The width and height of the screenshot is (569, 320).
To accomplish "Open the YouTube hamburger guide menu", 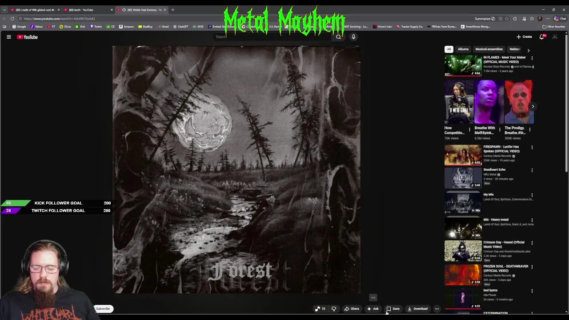I will (x=8, y=37).
